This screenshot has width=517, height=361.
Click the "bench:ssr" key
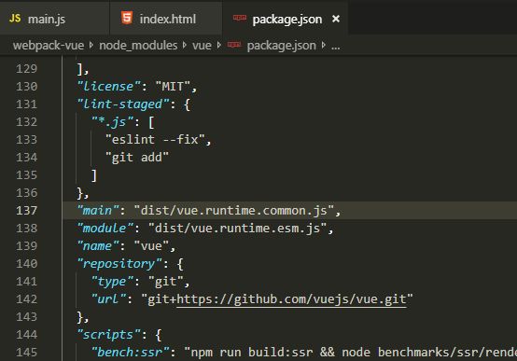[x=131, y=353]
